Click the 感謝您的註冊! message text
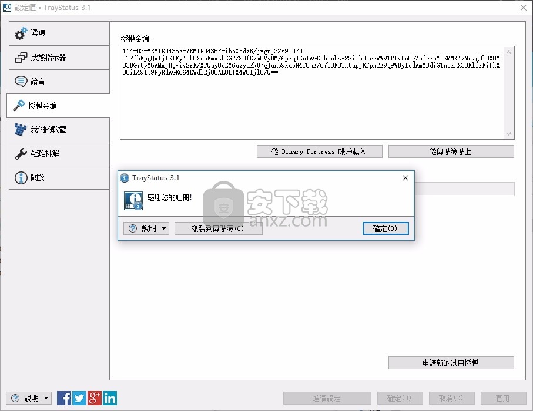 click(x=169, y=197)
